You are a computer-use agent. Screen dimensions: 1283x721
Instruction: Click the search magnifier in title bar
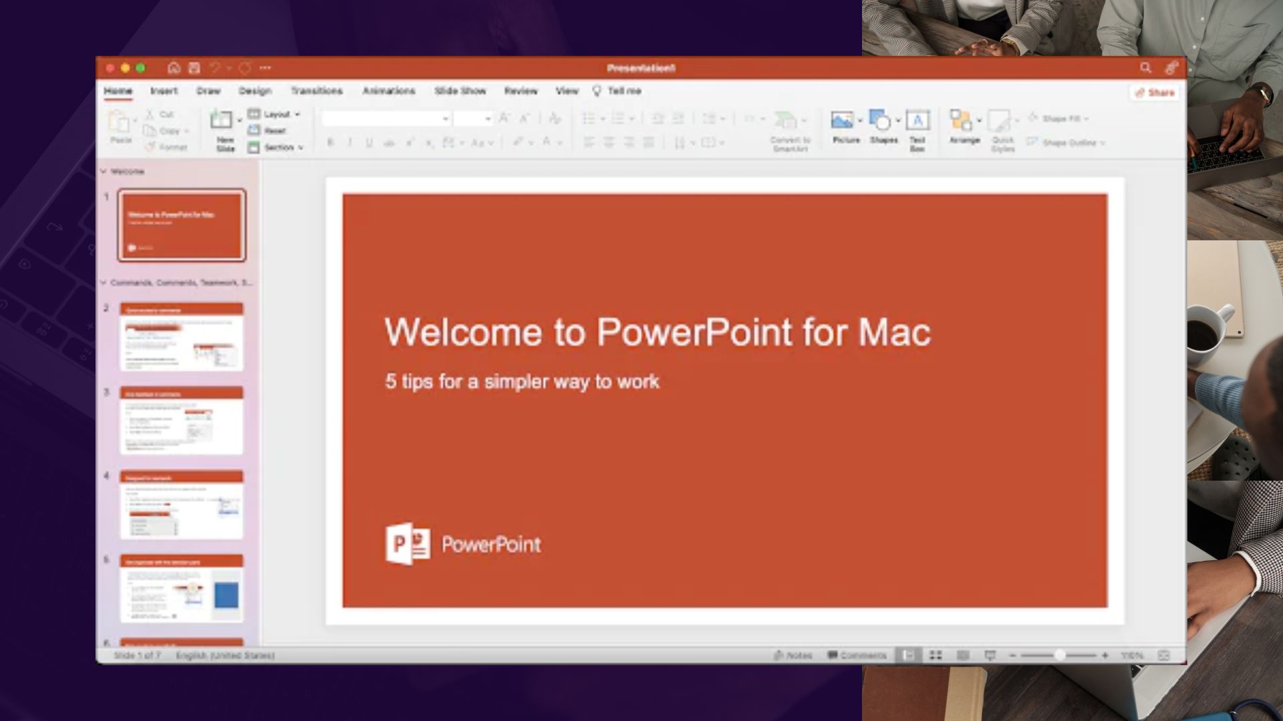pos(1145,67)
